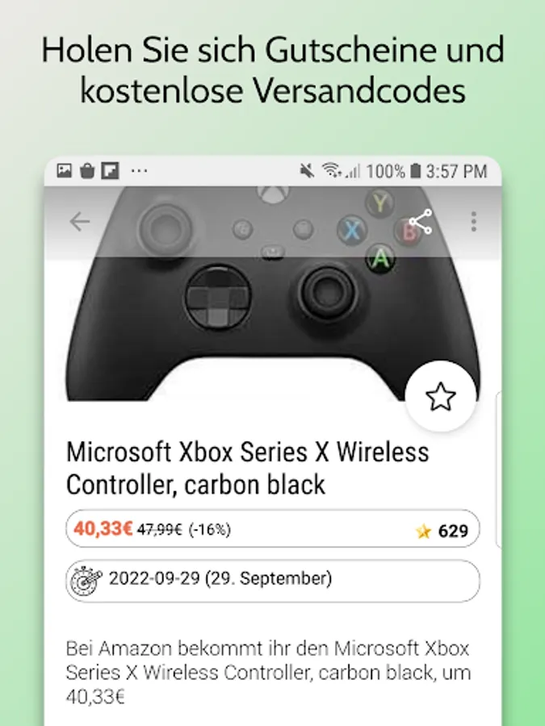Click the stopwatch expiry icon
Image resolution: width=545 pixels, height=726 pixels.
[86, 581]
